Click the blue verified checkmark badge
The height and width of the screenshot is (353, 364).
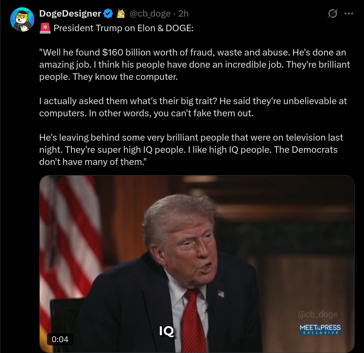click(108, 13)
